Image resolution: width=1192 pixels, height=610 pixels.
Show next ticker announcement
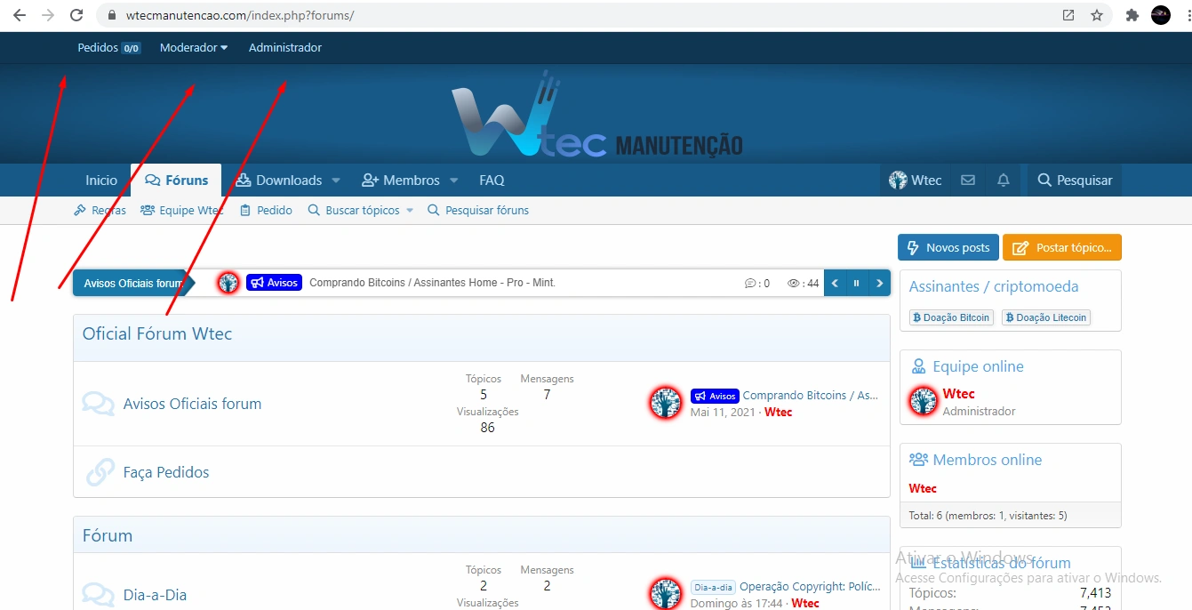879,284
